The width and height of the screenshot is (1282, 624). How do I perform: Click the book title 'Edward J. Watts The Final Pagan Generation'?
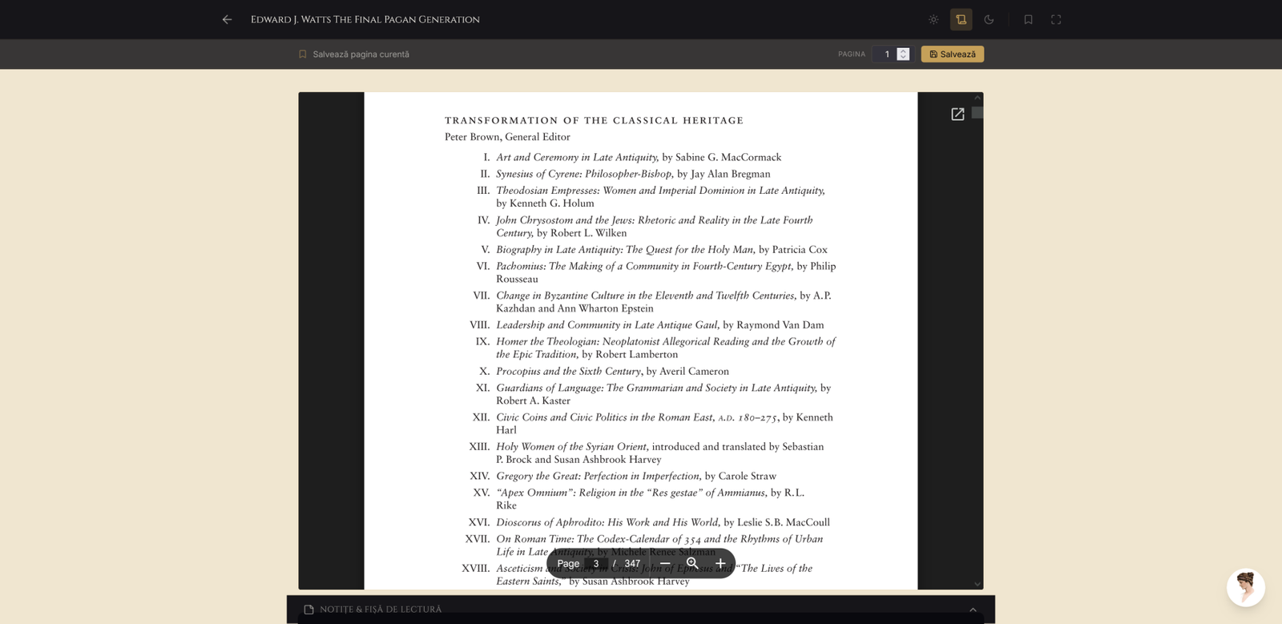(365, 19)
